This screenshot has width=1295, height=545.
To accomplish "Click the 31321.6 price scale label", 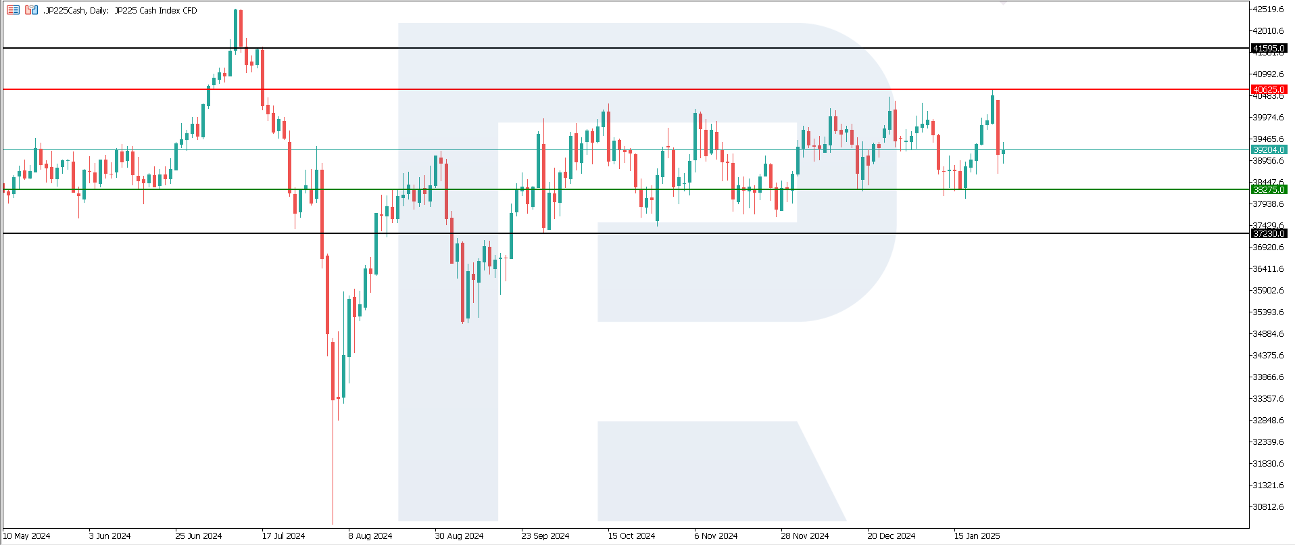I will point(1268,485).
